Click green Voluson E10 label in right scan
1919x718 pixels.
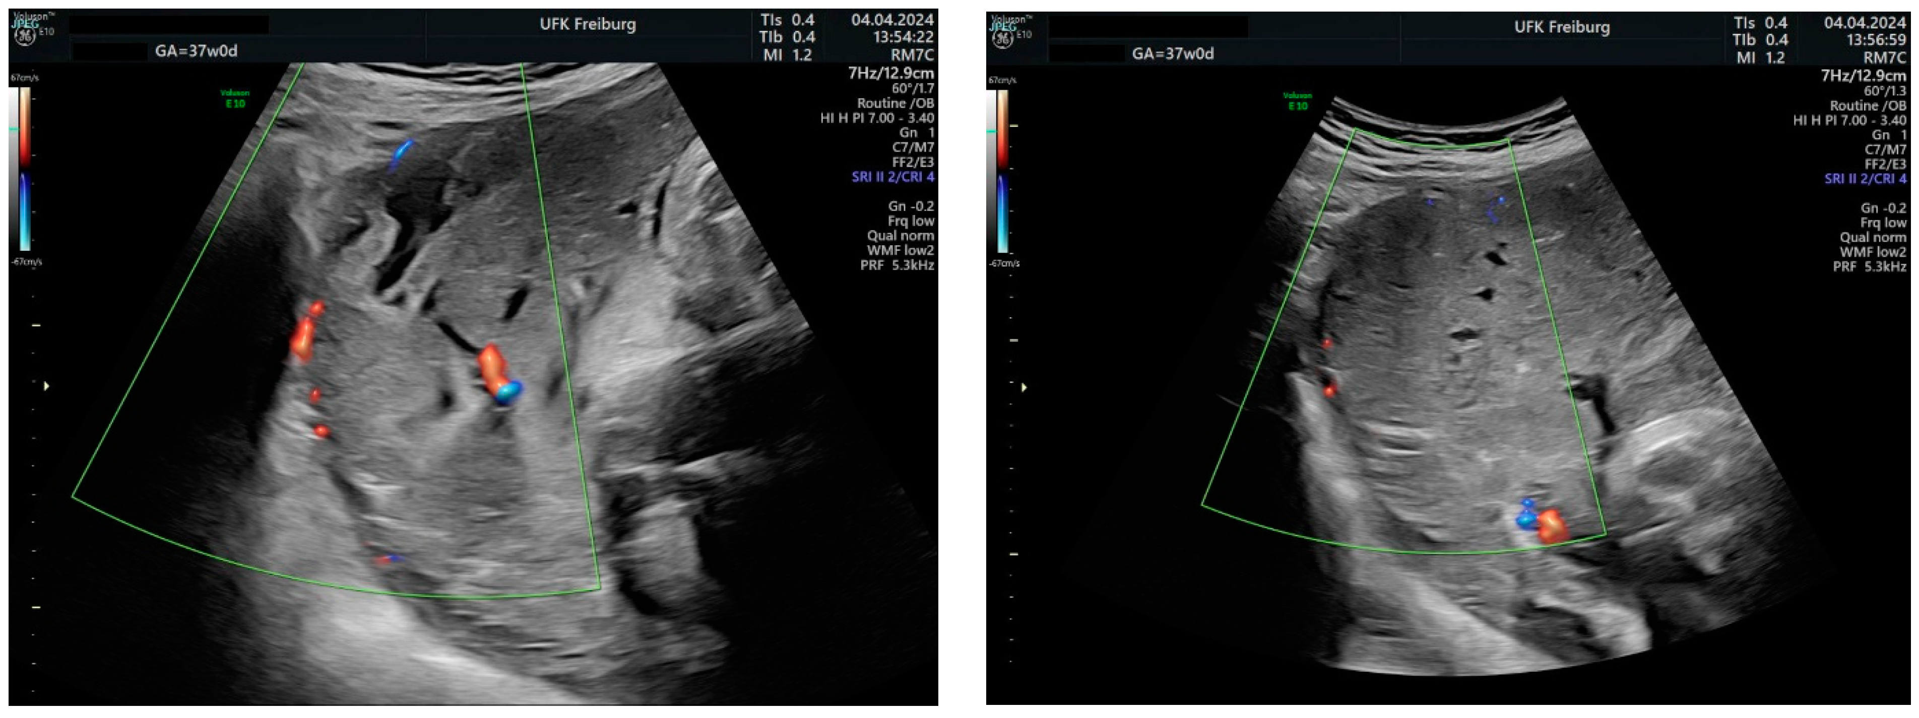(1297, 100)
